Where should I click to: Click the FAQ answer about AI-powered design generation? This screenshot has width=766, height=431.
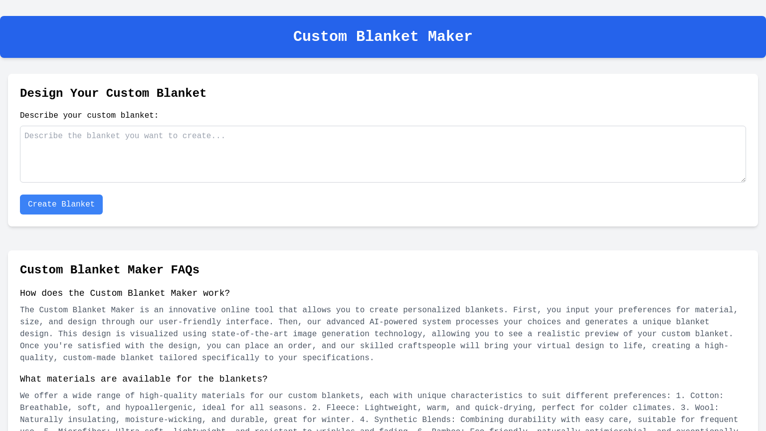(x=379, y=334)
